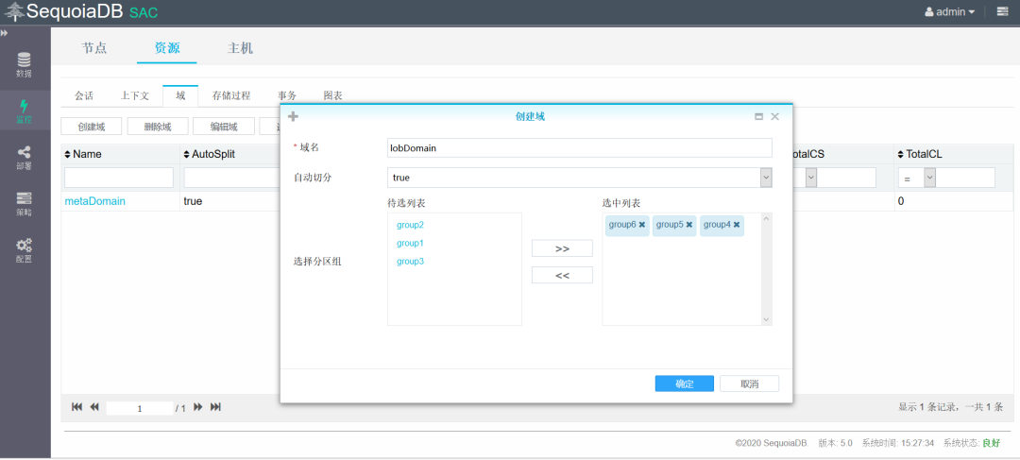Open the TotalCS filter operator dropdown
The height and width of the screenshot is (460, 1020).
[810, 178]
